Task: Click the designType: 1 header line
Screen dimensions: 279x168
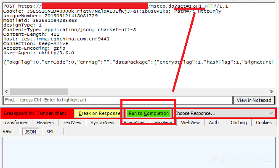Action: click(x=22, y=25)
